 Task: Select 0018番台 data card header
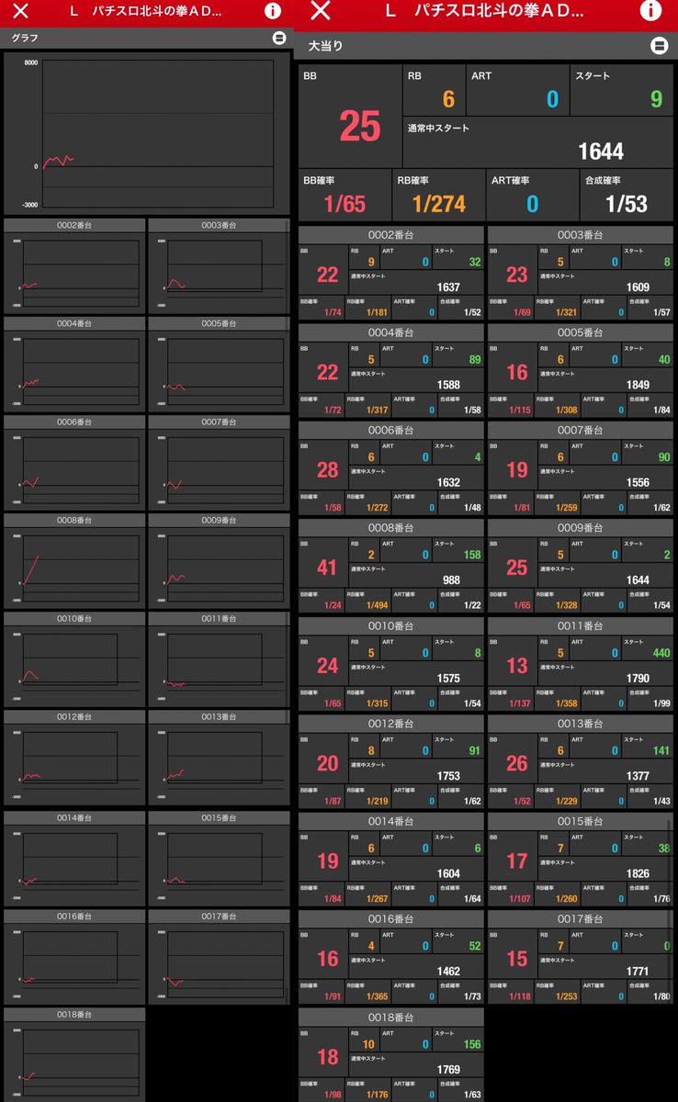click(x=390, y=1018)
